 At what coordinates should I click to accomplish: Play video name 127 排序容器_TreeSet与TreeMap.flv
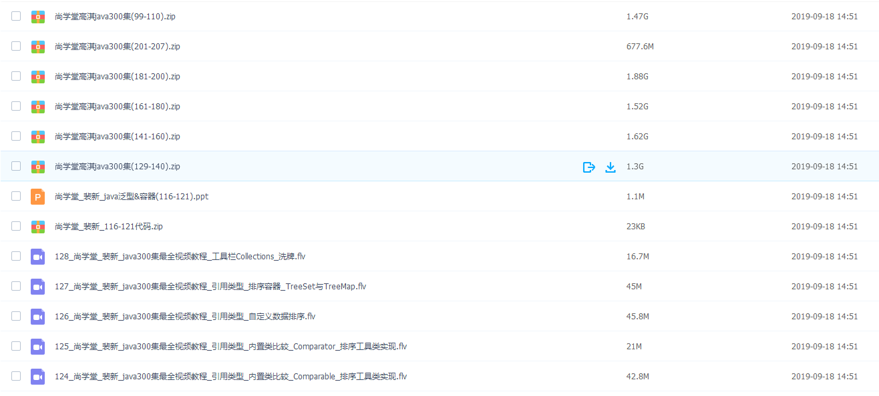pos(210,287)
